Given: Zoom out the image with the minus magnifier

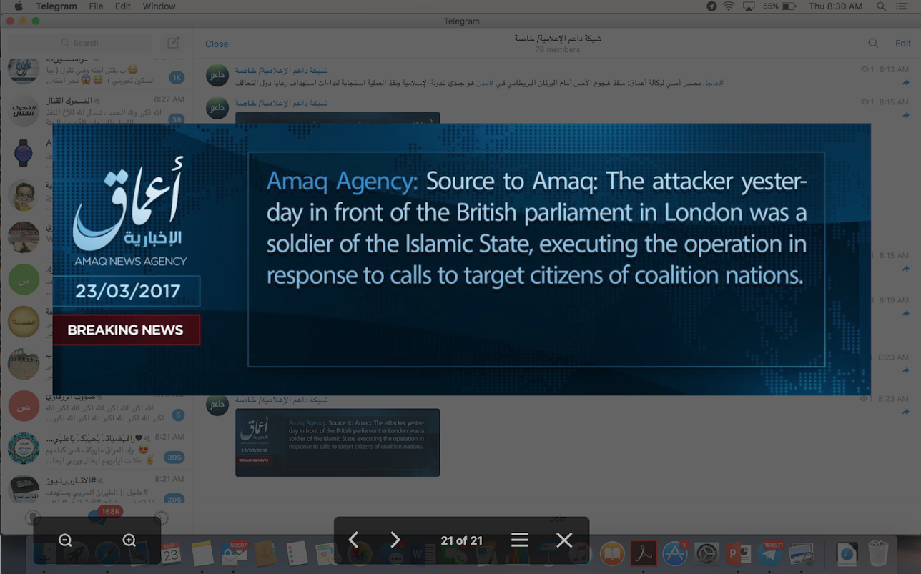Looking at the screenshot, I should pos(65,540).
